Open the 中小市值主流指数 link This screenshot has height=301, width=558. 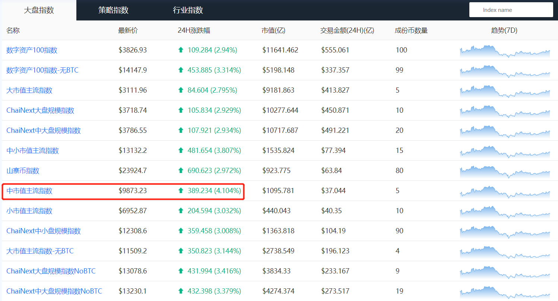pyautogui.click(x=33, y=150)
